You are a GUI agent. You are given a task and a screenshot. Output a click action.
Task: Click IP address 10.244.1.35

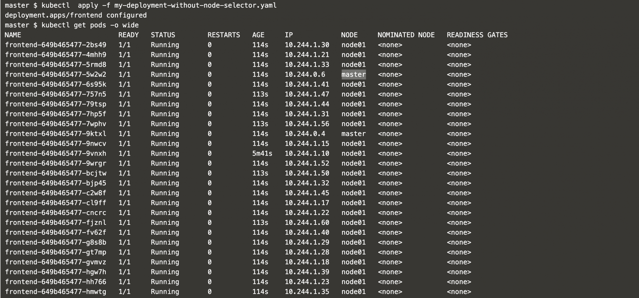click(x=307, y=292)
